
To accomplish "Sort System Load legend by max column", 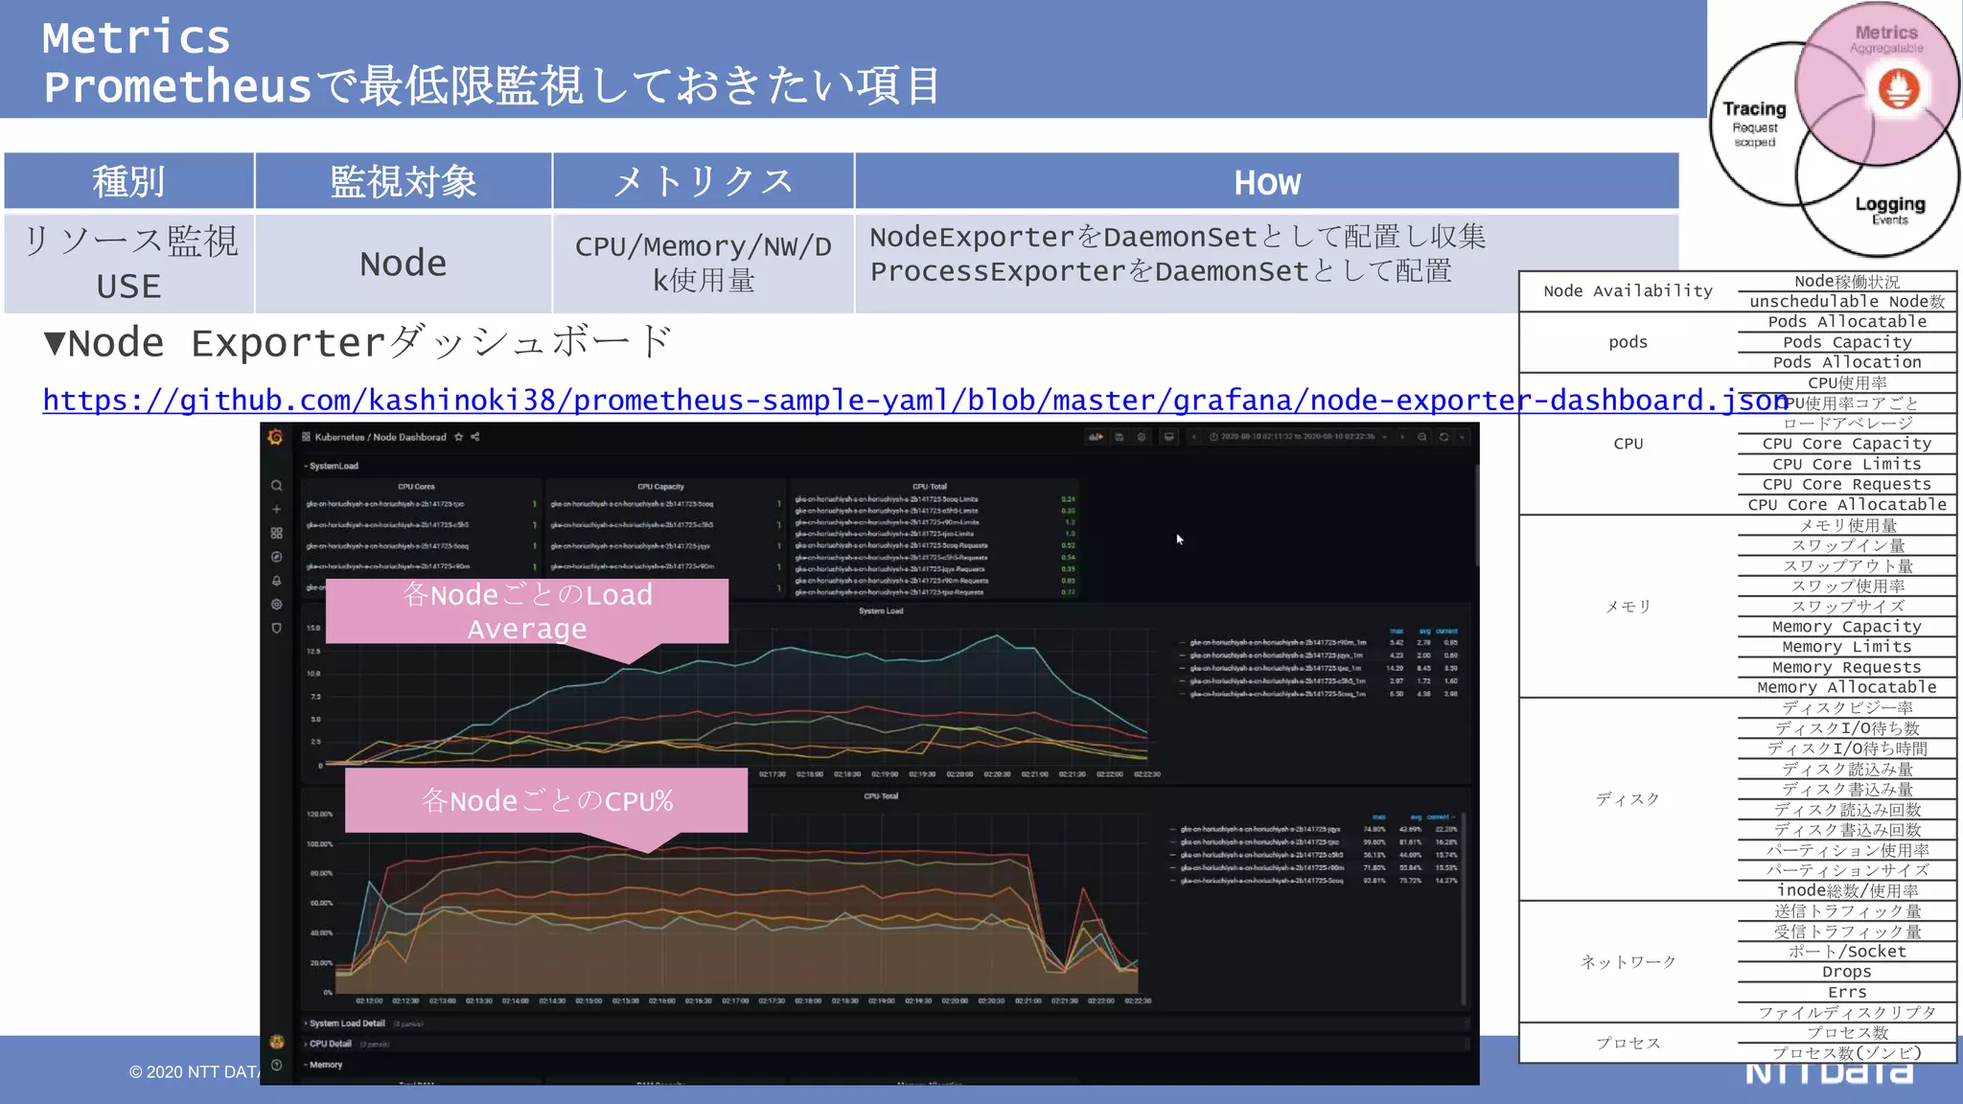I will 1397,632.
